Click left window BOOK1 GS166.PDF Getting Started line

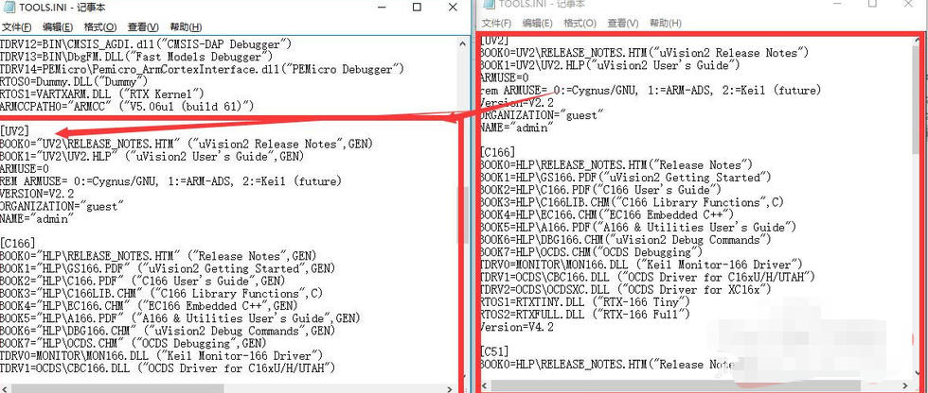tap(168, 268)
